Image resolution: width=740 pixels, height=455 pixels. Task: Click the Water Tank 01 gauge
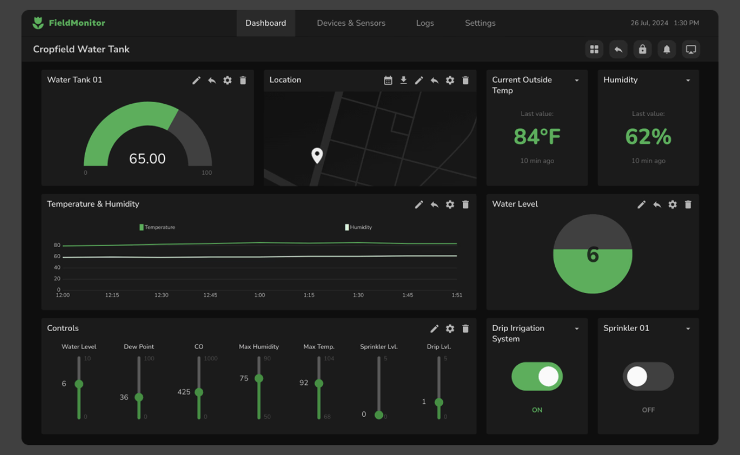pos(148,134)
